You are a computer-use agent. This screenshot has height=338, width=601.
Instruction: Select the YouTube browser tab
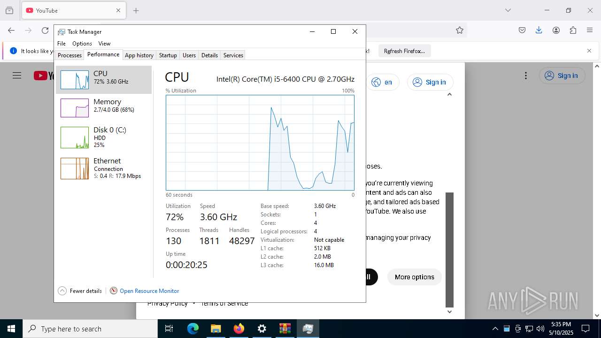pos(74,10)
